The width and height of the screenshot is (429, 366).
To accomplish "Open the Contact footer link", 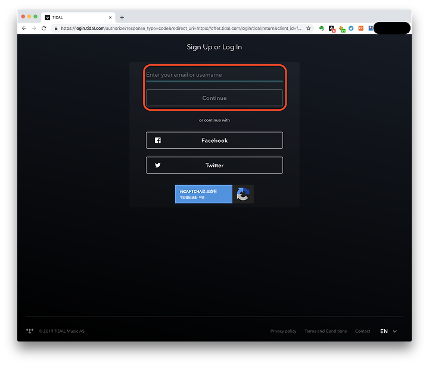I will point(362,331).
